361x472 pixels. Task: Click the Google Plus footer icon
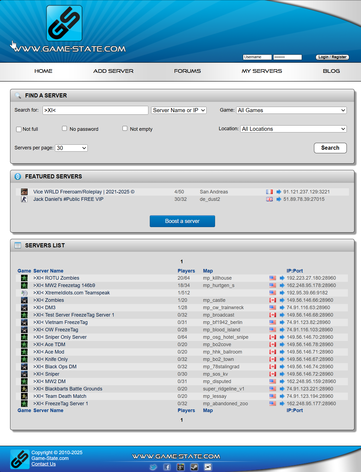click(181, 467)
